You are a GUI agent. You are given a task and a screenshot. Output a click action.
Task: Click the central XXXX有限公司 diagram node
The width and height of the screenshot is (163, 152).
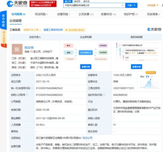[86, 52]
